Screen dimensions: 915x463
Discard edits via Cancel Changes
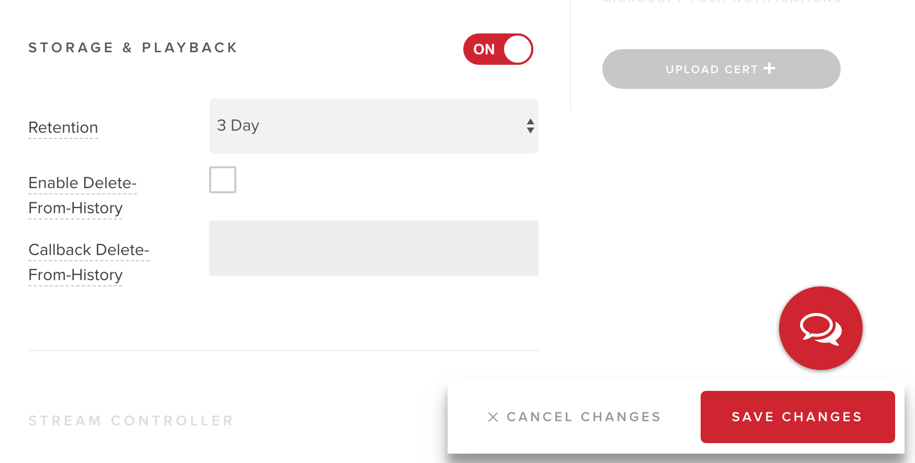(x=584, y=417)
